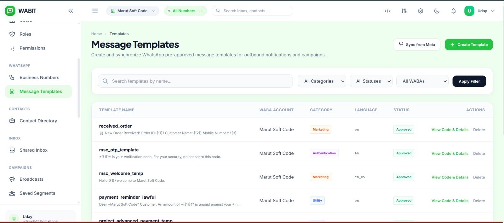Delete the msc_otp_template template
Image resolution: width=504 pixels, height=223 pixels.
click(479, 153)
